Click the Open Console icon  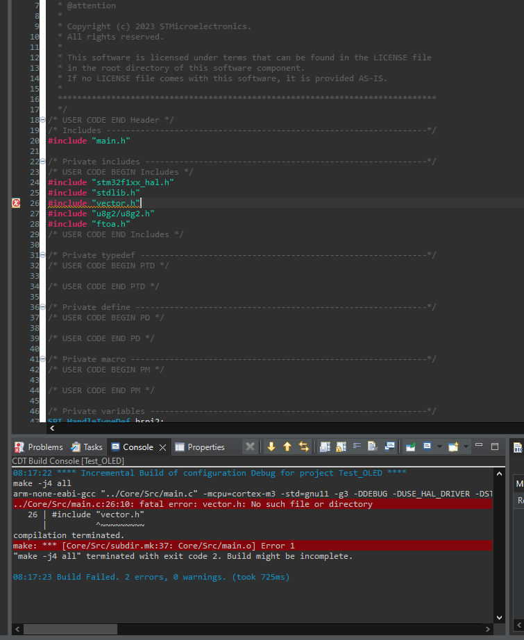coord(453,447)
